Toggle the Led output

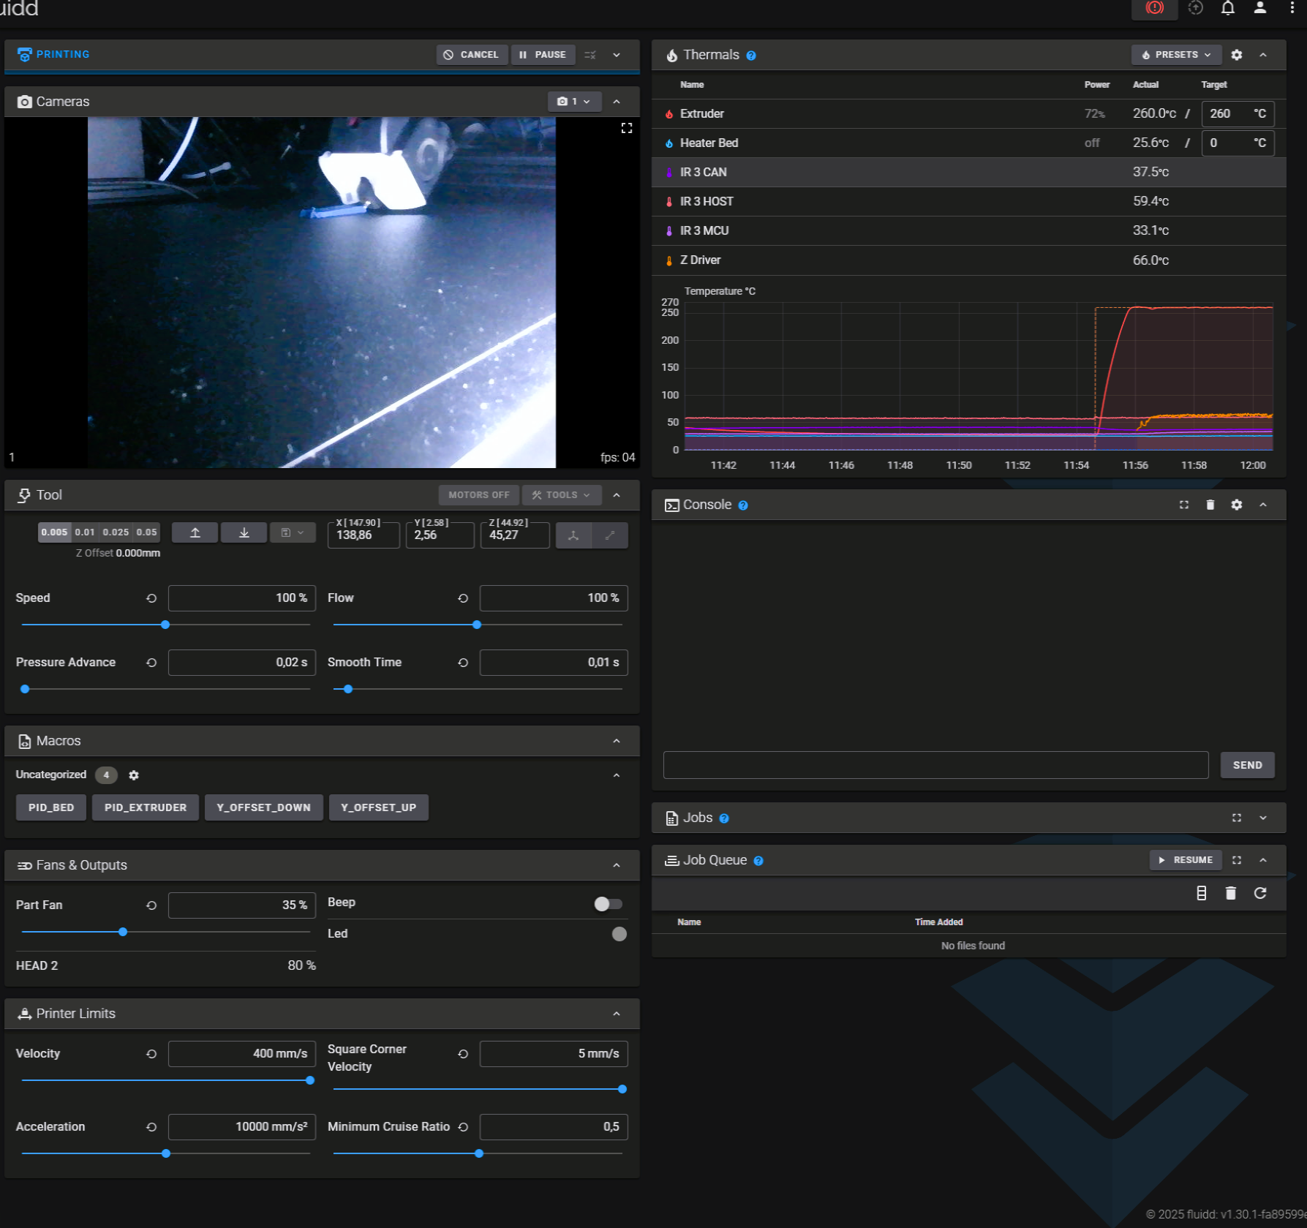(x=619, y=934)
